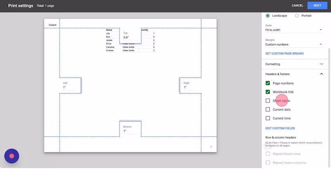This screenshot has width=331, height=169.
Task: Select Portrait orientation radio button
Action: tap(297, 16)
